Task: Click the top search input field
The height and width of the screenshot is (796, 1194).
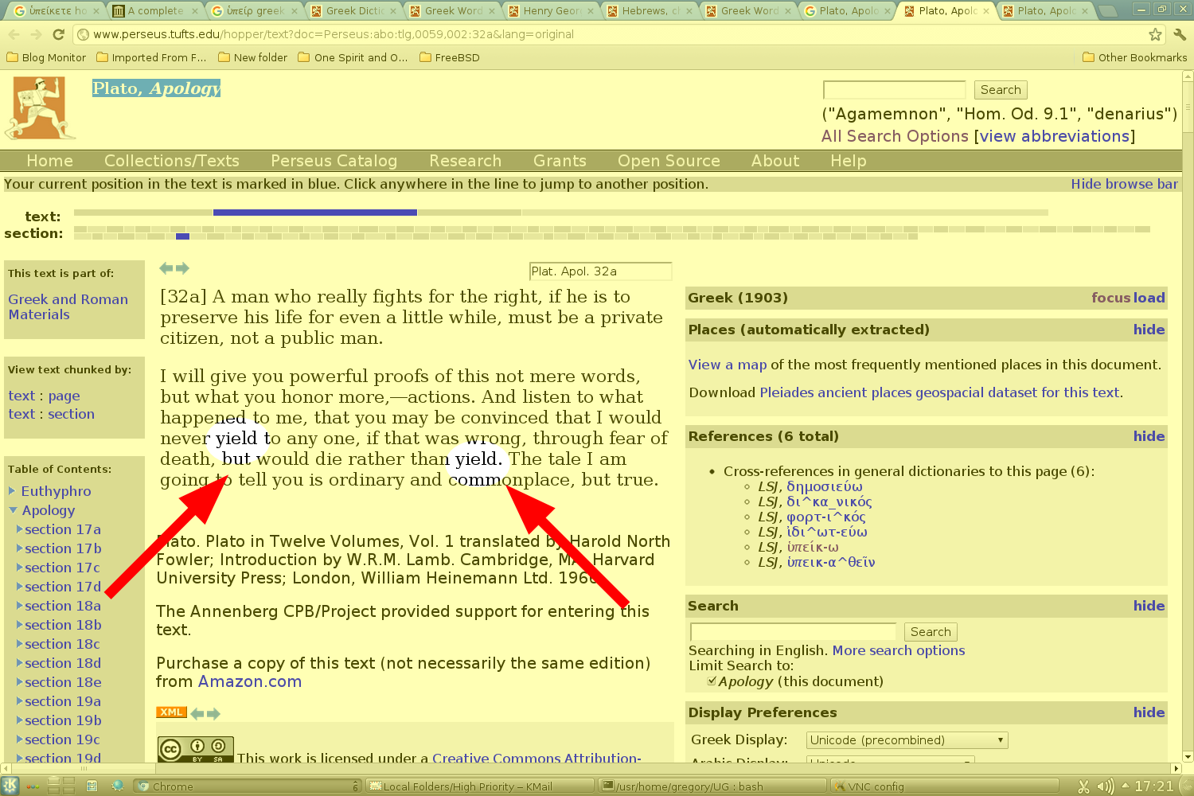Action: (894, 90)
